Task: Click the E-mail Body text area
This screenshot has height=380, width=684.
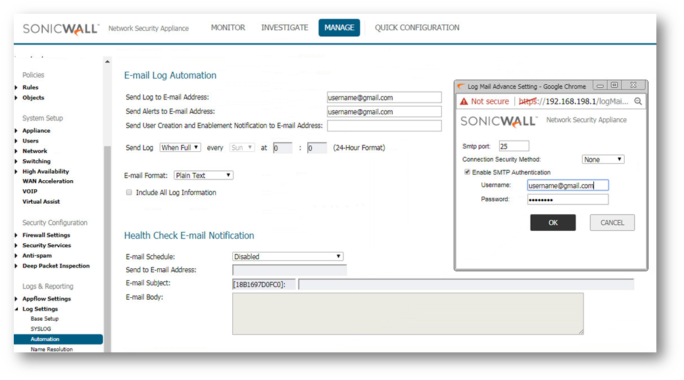Action: (x=407, y=314)
